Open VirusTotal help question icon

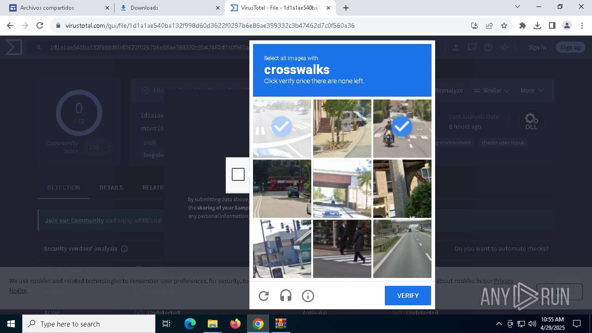(x=488, y=47)
